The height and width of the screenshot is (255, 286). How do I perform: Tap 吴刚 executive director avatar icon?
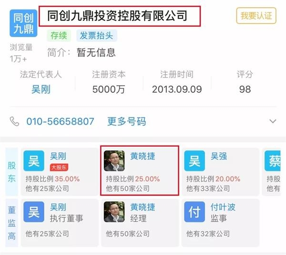pyautogui.click(x=34, y=212)
